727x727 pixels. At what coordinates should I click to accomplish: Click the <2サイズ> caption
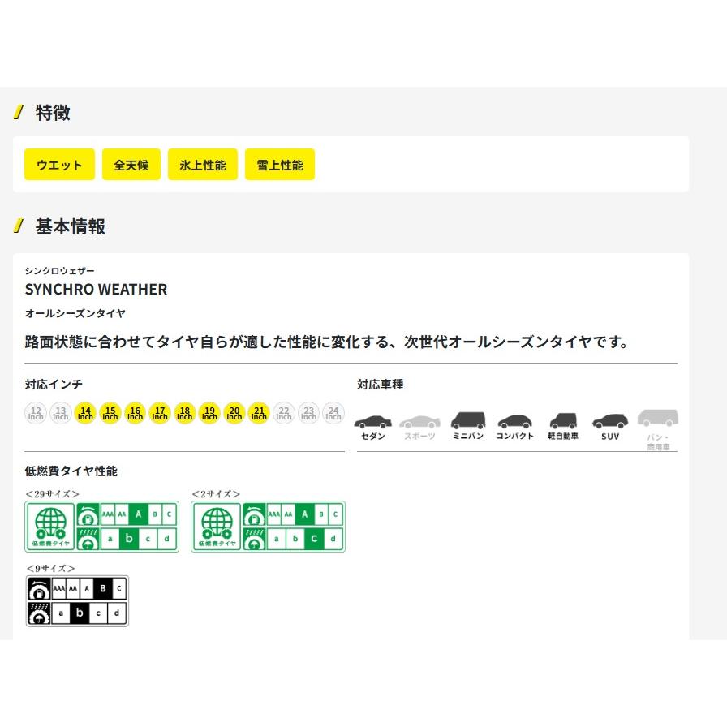coord(216,494)
